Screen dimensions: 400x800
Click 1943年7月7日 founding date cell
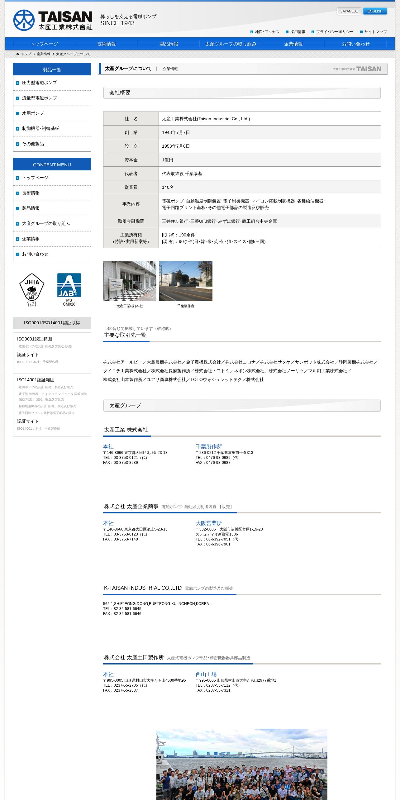pyautogui.click(x=270, y=132)
